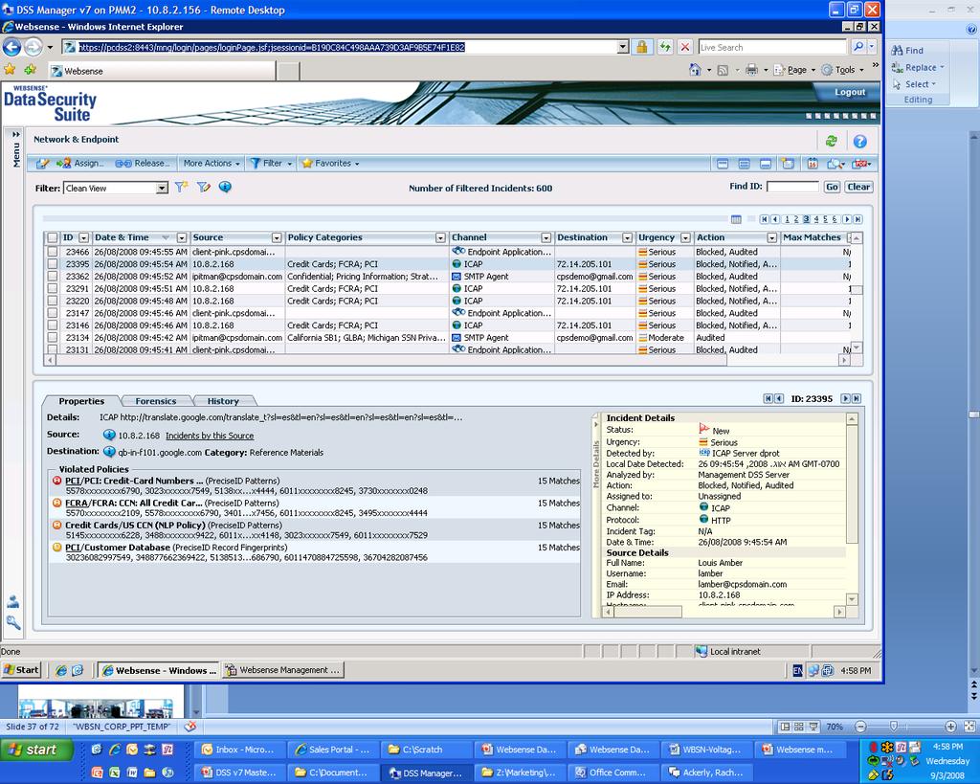Open the More Actions menu
The width and height of the screenshot is (980, 784).
tap(212, 163)
